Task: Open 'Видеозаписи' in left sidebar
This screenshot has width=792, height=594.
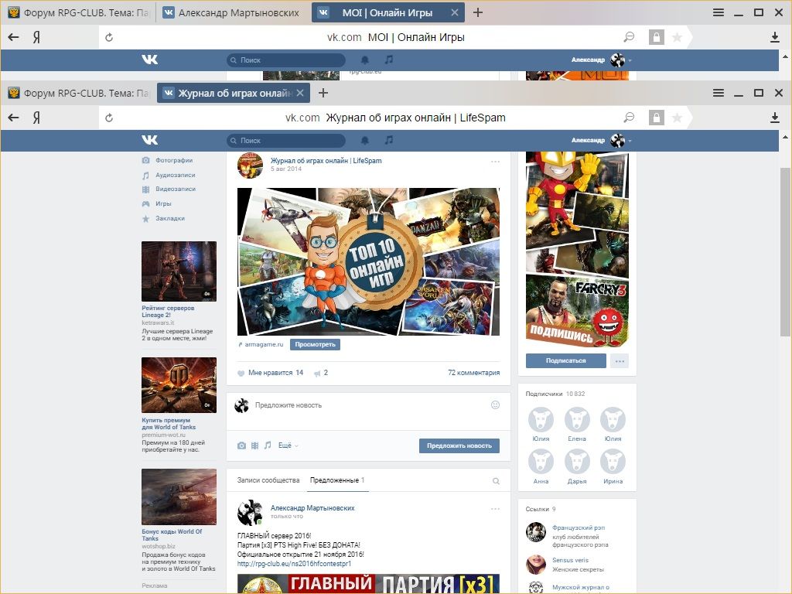Action: 169,189
